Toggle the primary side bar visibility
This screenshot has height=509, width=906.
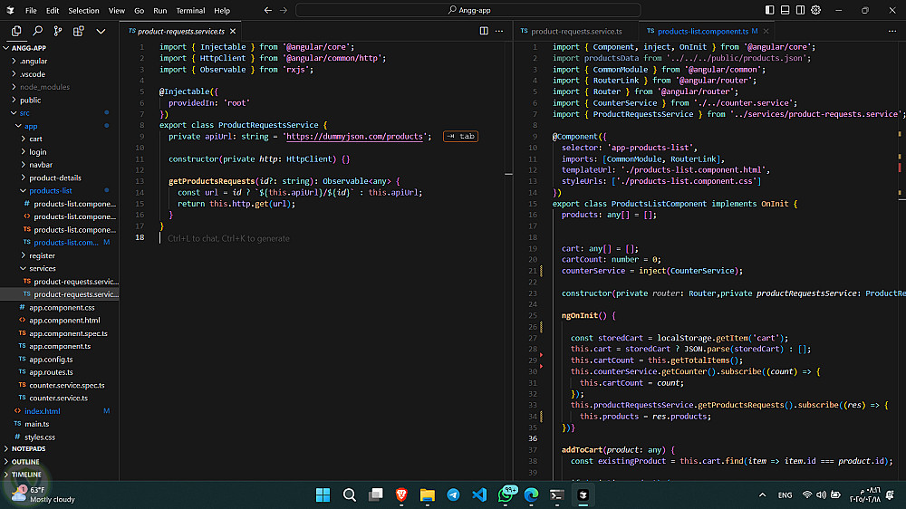[769, 10]
